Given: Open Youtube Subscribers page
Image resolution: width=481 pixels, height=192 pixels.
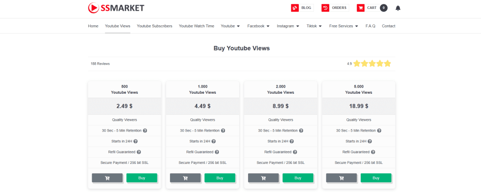Looking at the screenshot, I should (155, 26).
